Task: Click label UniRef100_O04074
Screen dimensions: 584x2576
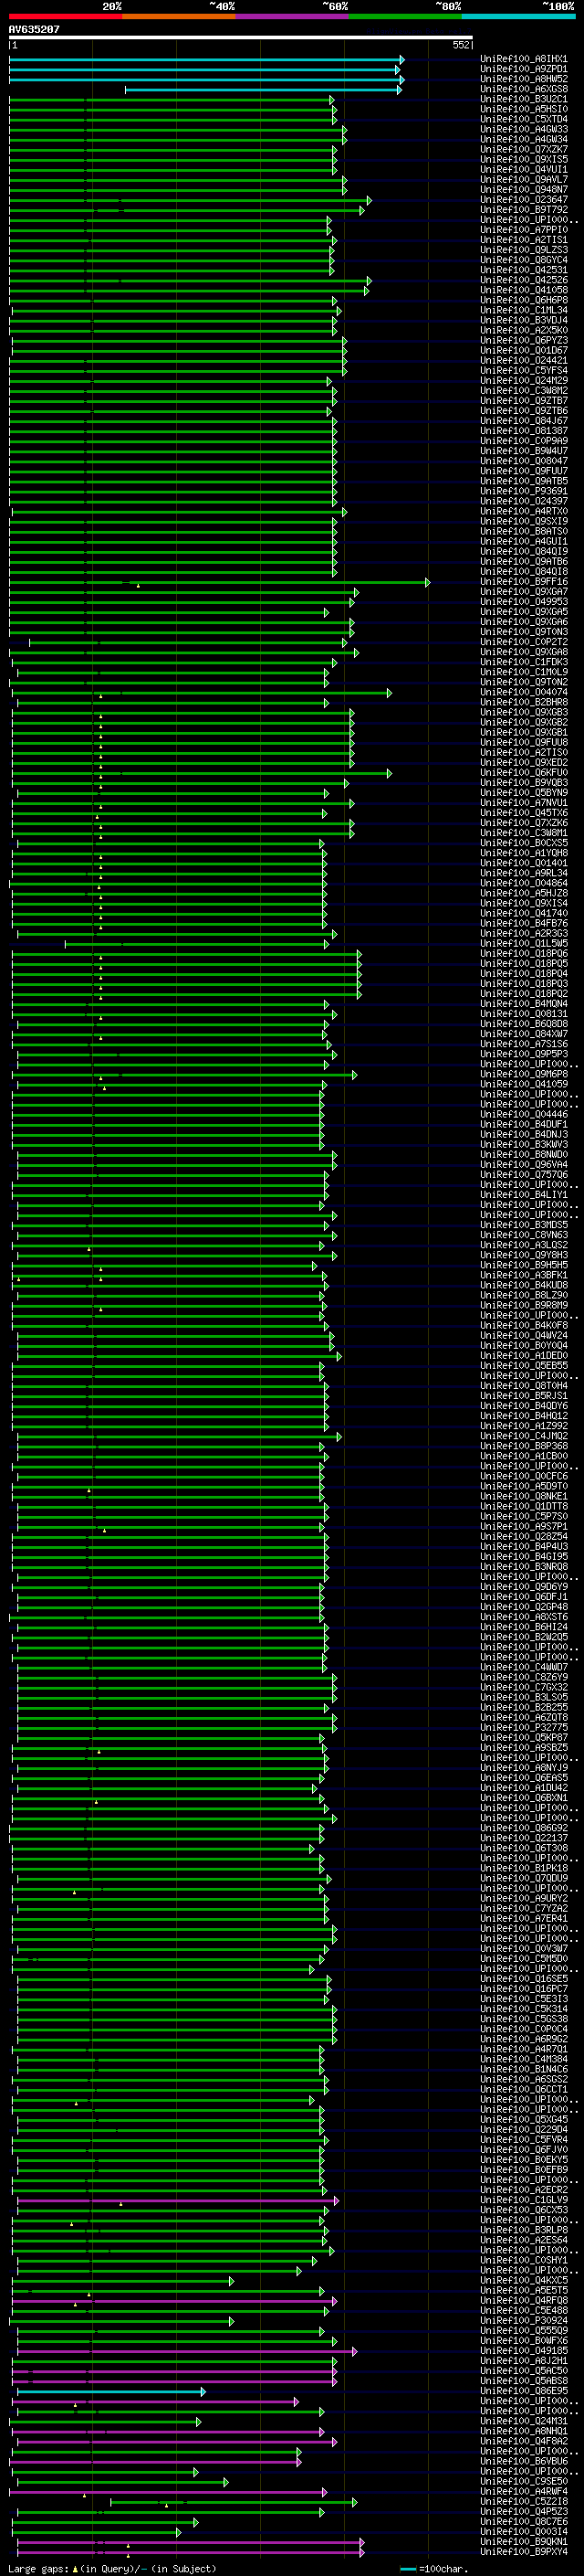Action: 524,692
